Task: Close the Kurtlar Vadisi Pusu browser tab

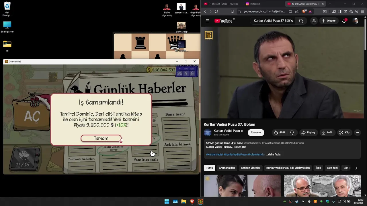Action: [x=323, y=4]
